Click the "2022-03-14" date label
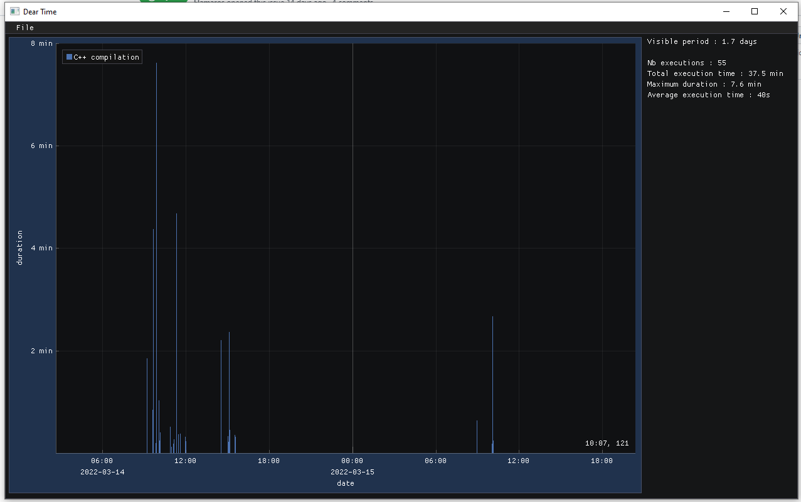The height and width of the screenshot is (502, 801). 102,472
